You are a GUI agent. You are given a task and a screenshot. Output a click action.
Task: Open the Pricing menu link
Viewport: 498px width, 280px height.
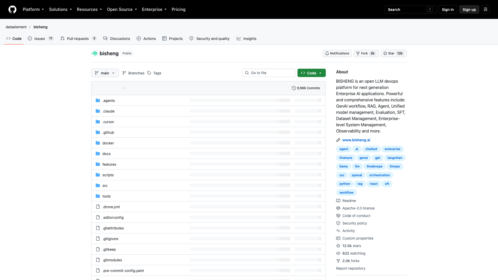click(178, 9)
